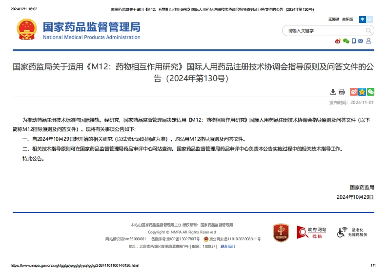
Task: Open 无障碍 accessibility link
Action: (x=333, y=20)
